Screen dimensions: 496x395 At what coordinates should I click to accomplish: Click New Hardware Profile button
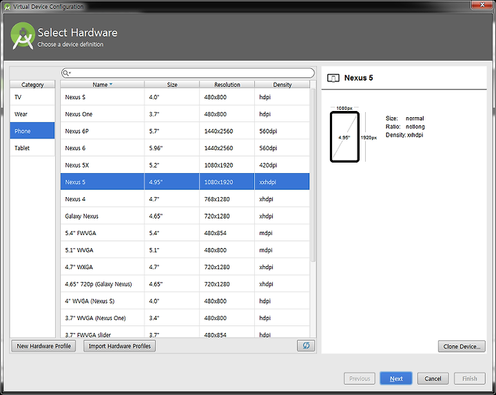click(x=43, y=346)
